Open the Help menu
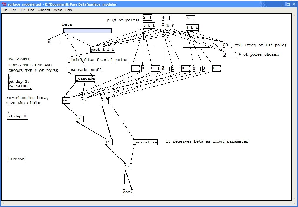This screenshot has height=207, width=298. tap(68, 10)
